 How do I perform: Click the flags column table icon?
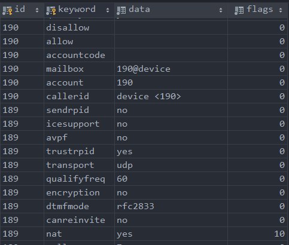(239, 10)
